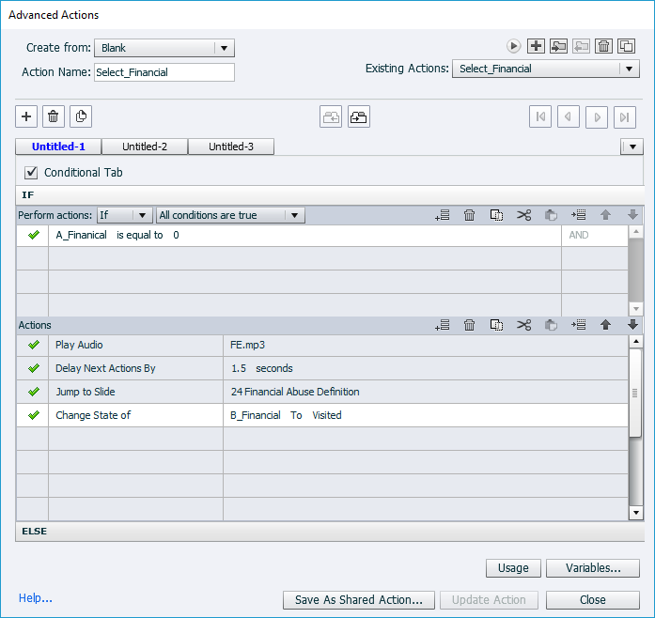Uncheck the Conditional Tab checkbox
Screen dimensions: 655x618
point(31,172)
